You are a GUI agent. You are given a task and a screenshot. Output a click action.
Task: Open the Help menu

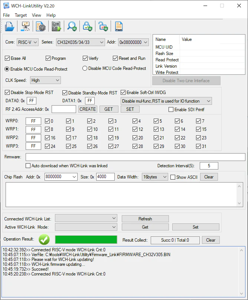pos(51,15)
